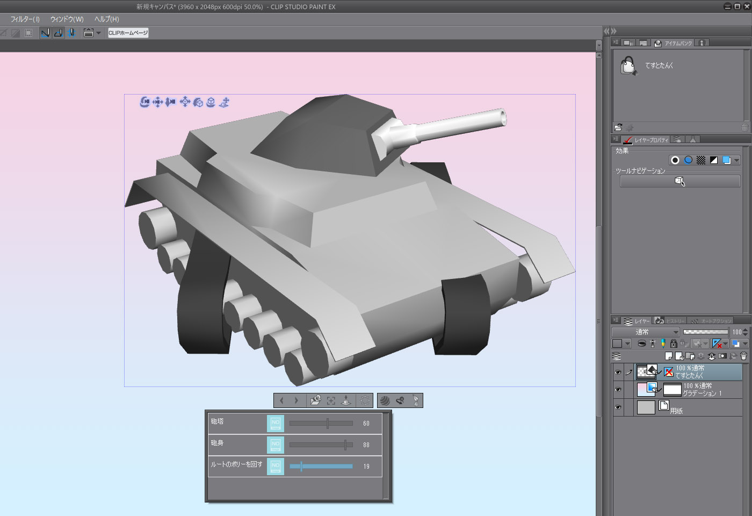Click the previous 3D object arrow

281,400
